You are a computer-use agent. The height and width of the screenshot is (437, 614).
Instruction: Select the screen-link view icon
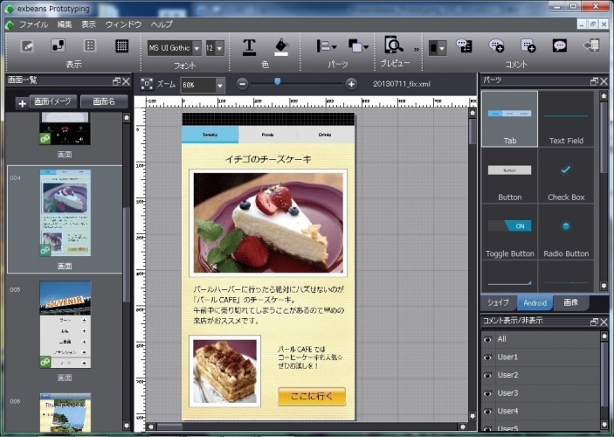pyautogui.click(x=59, y=45)
